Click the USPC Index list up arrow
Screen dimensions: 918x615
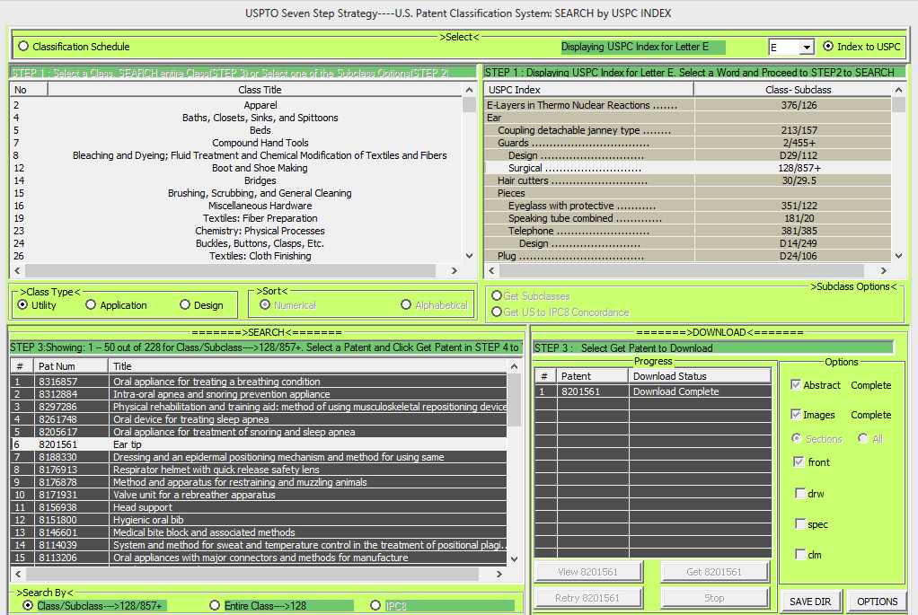(x=898, y=90)
